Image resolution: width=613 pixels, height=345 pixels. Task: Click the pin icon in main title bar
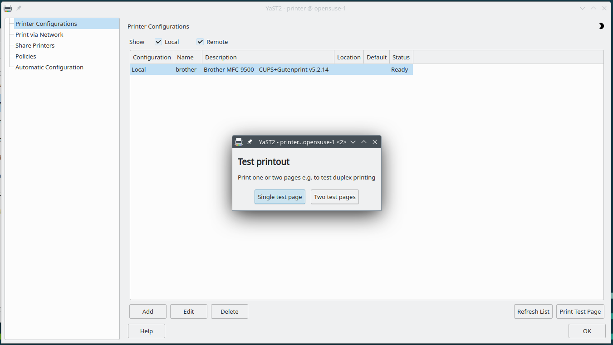coord(19,8)
